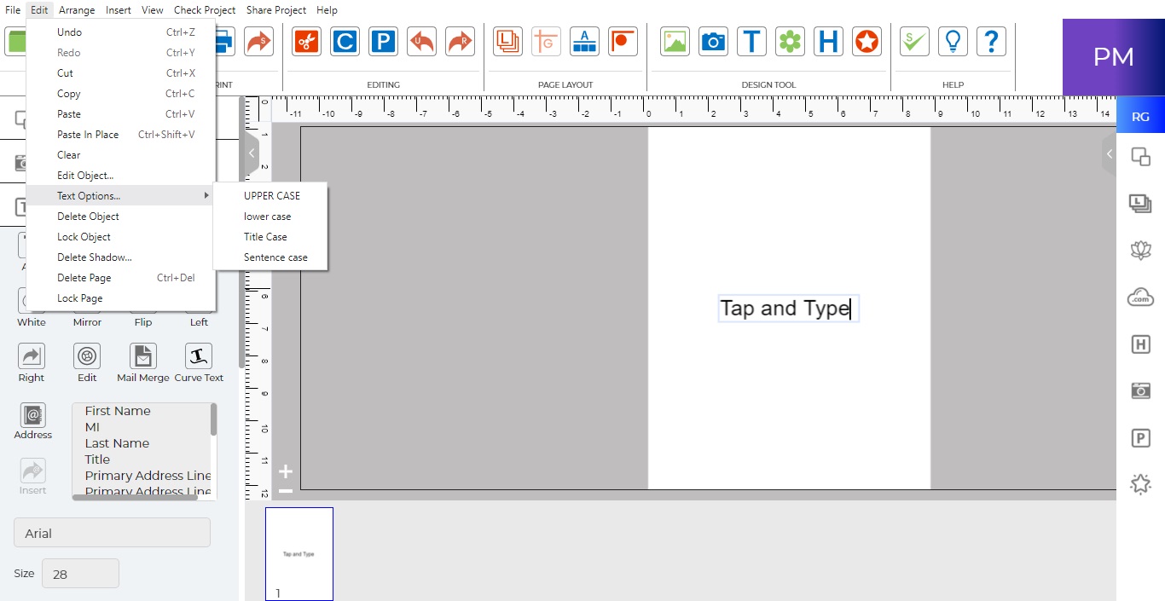Click the font Size field showing 28

[80, 574]
